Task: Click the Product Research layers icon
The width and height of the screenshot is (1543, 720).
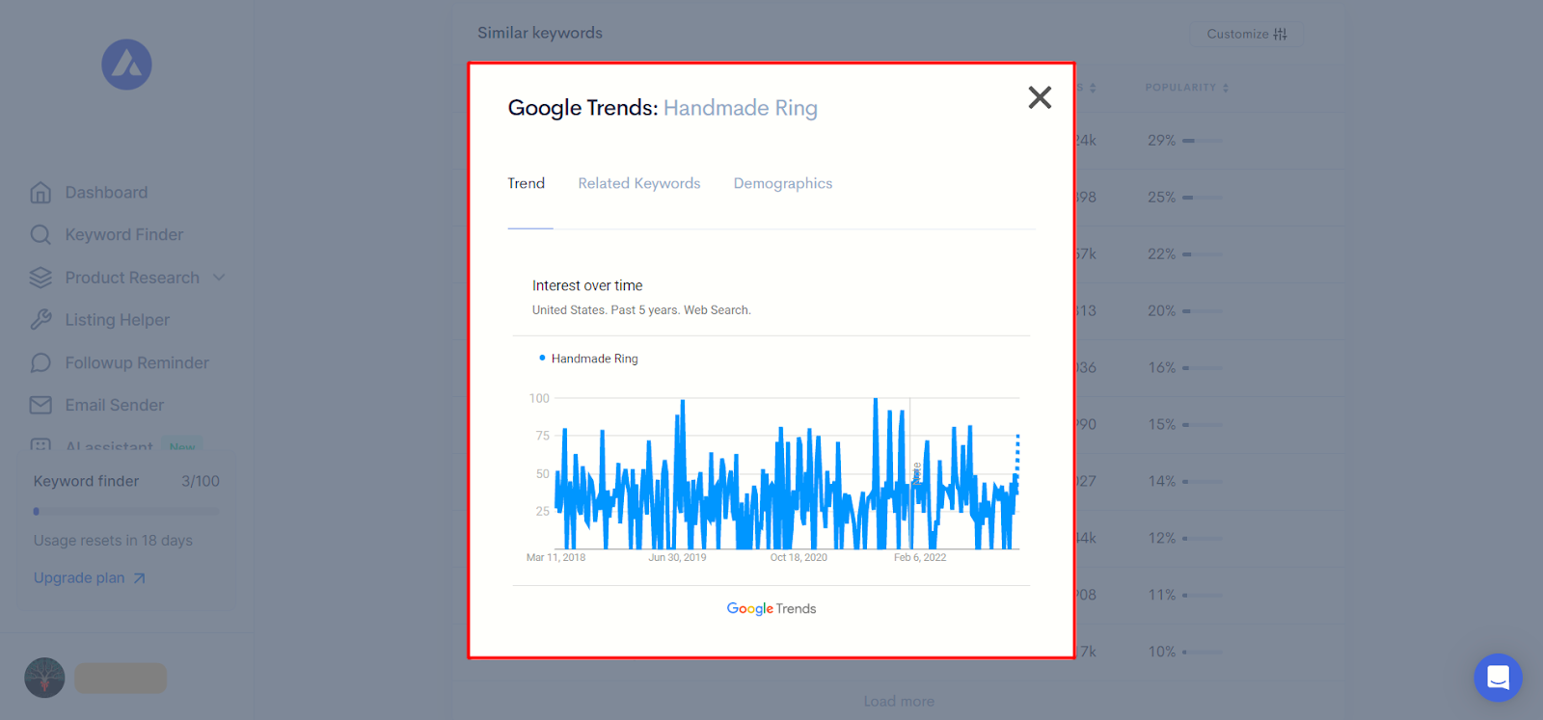Action: (41, 278)
